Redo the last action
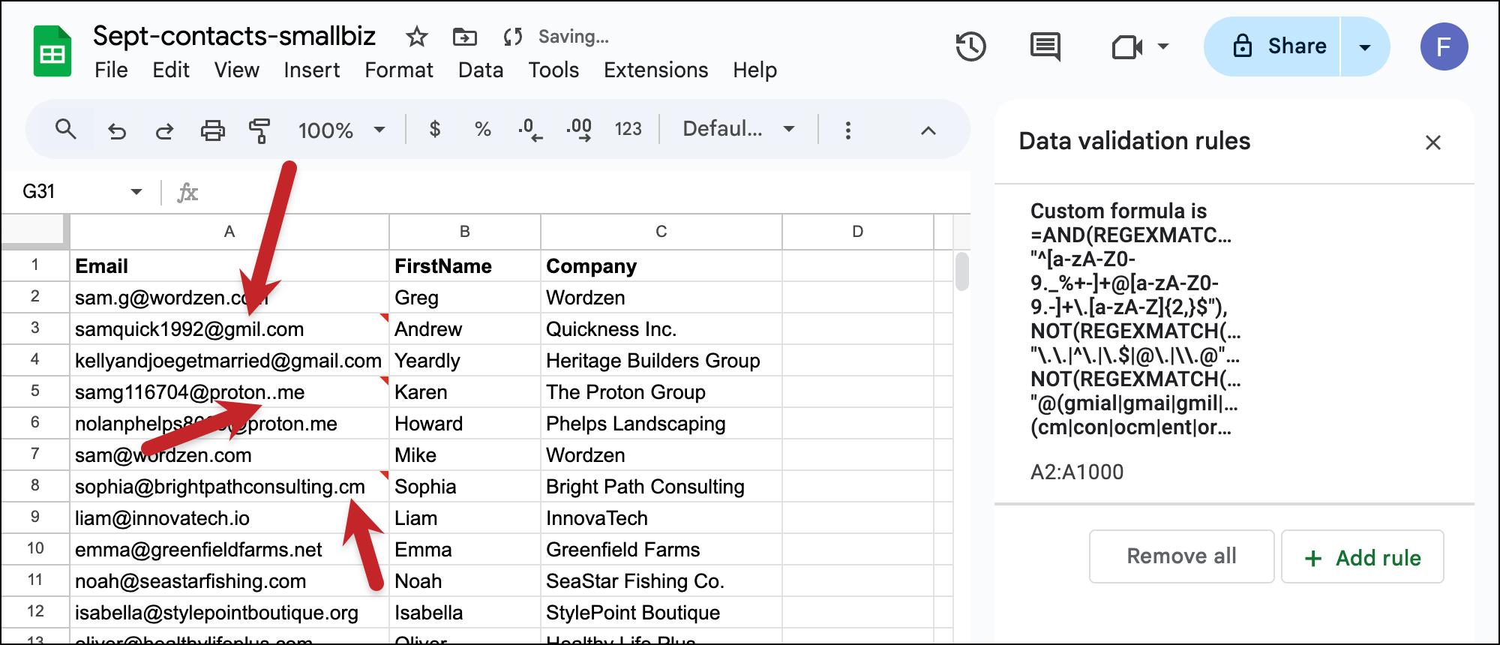The height and width of the screenshot is (645, 1500). (x=164, y=130)
